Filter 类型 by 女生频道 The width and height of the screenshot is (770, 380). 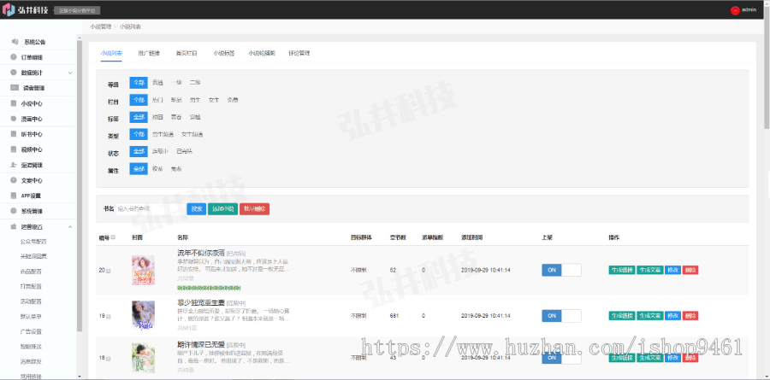(192, 134)
